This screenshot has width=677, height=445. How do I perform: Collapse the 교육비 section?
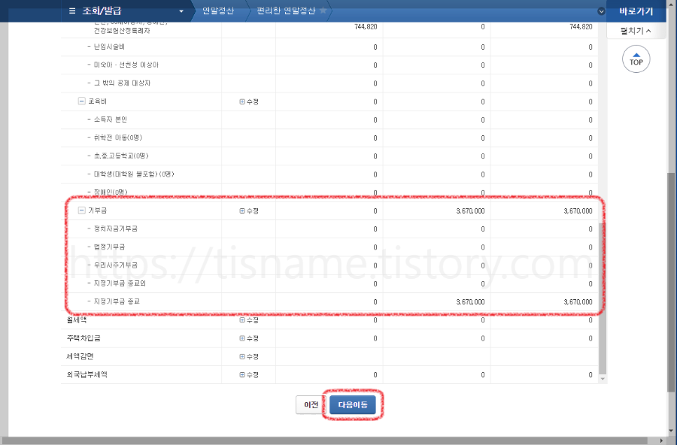(x=81, y=101)
